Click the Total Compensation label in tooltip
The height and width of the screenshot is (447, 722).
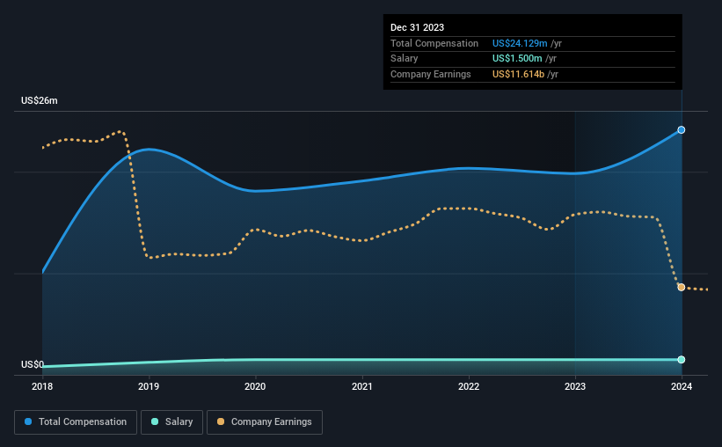click(x=434, y=43)
